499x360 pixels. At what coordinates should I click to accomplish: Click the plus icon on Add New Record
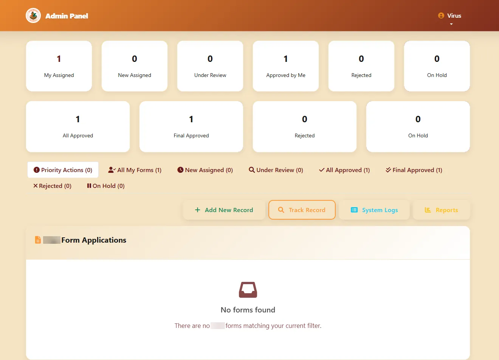tap(197, 210)
